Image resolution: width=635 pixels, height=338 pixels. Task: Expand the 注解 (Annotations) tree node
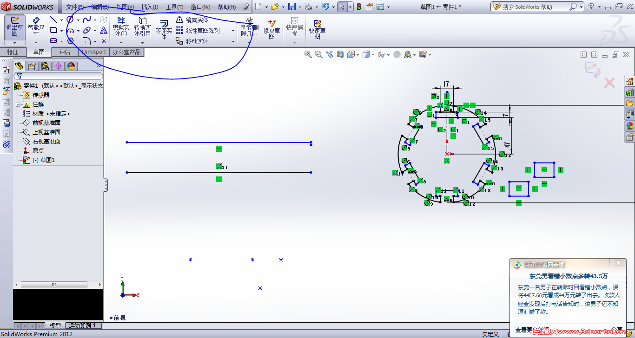tap(18, 104)
